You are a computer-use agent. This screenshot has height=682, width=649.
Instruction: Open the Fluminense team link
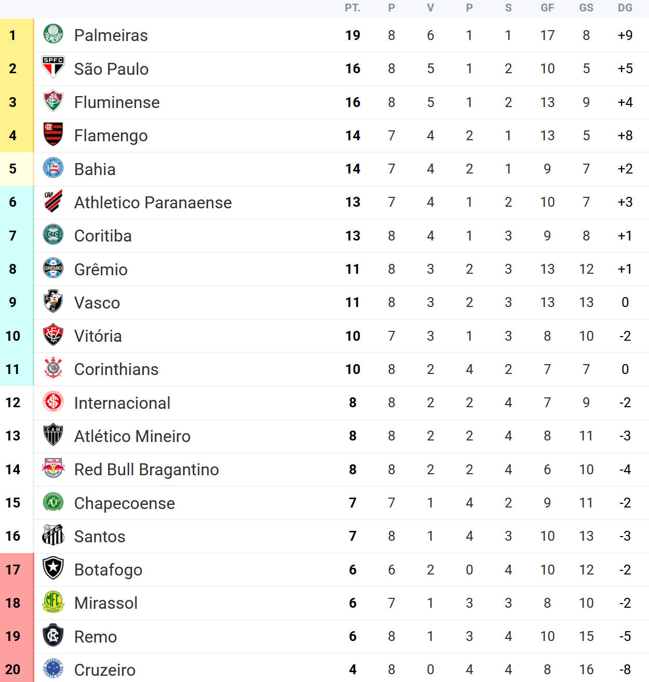[x=117, y=102]
